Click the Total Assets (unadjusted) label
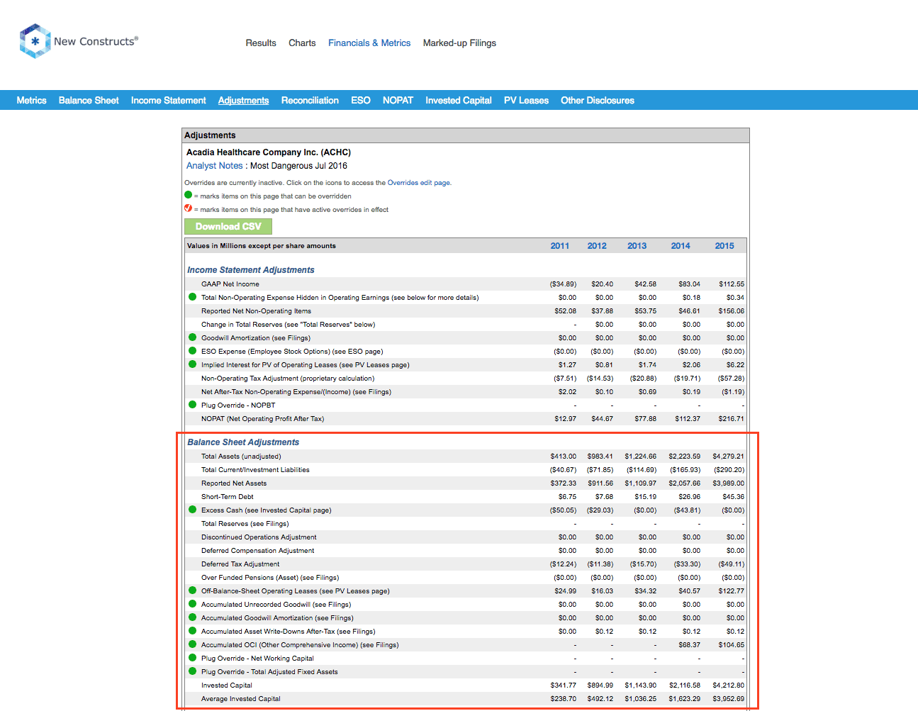This screenshot has width=918, height=711. pyautogui.click(x=241, y=457)
